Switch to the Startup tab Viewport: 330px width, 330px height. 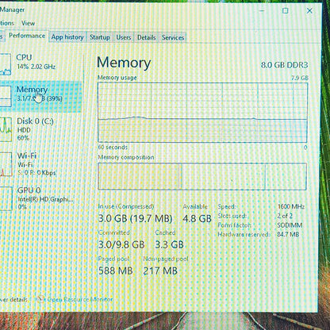pos(100,37)
